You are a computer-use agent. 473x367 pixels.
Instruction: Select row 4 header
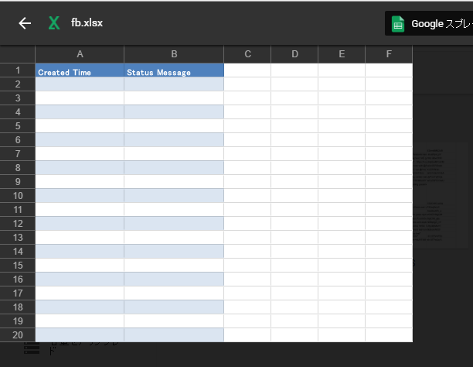[x=18, y=111]
